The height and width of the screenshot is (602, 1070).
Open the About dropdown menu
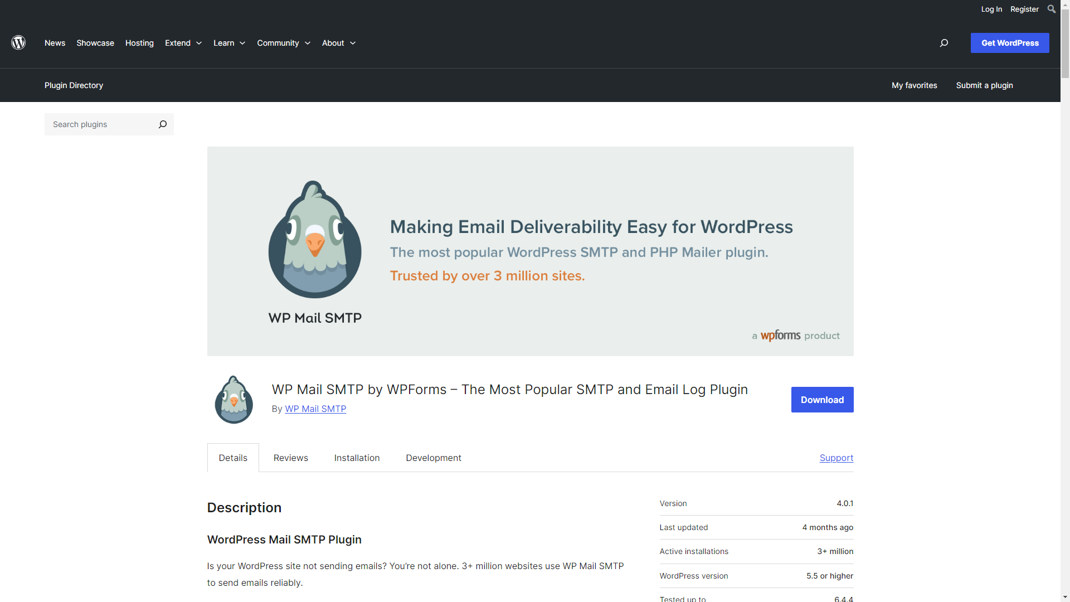pos(338,43)
